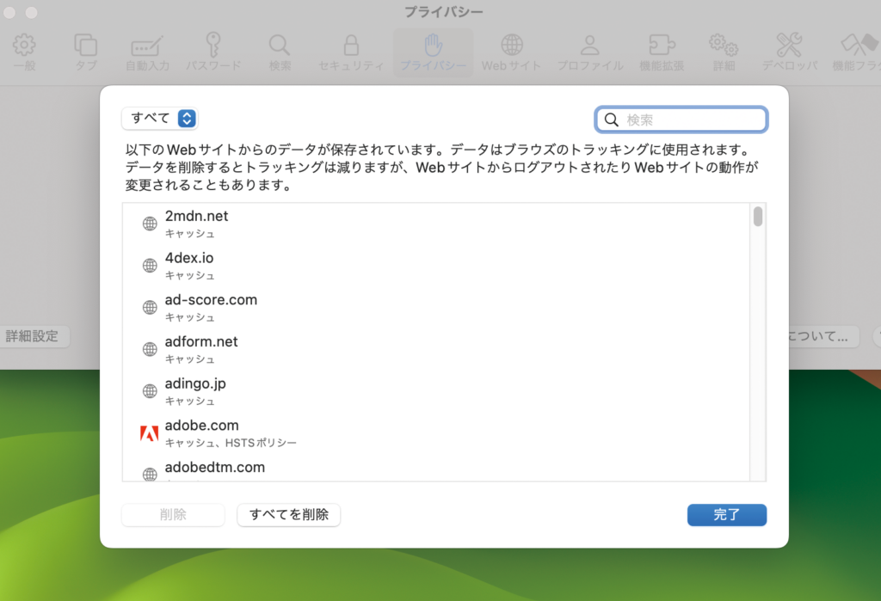Select the adobedtm.com row

click(436, 469)
